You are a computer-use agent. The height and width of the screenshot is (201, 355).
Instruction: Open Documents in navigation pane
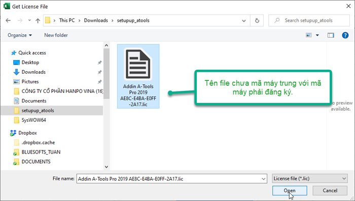coord(34,100)
